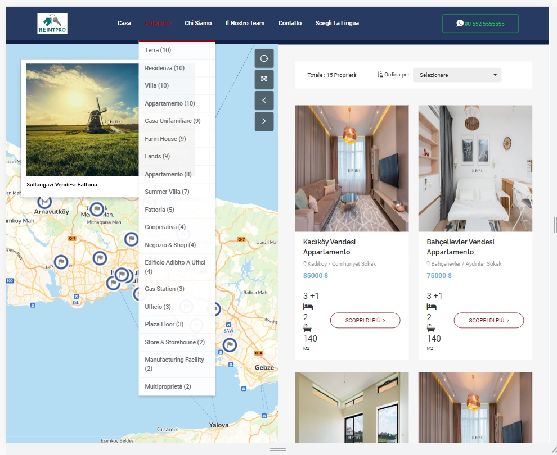Click Scopri Di Più for Kadıköy apartment
557x455 pixels.
[x=365, y=320]
